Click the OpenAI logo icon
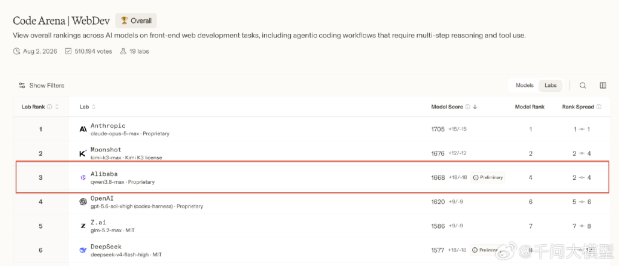Viewport: 619px width, 266px height. click(83, 202)
